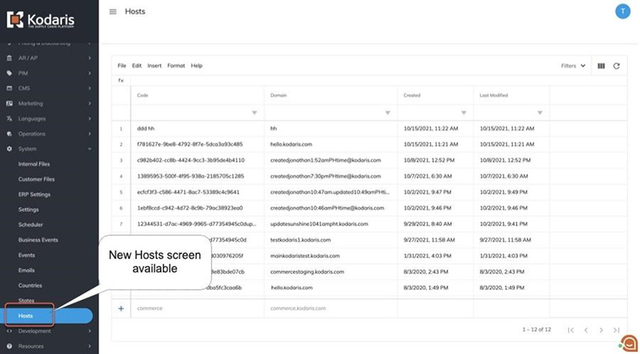Image resolution: width=640 pixels, height=354 pixels.
Task: Toggle the column chooser icon
Action: 601,66
